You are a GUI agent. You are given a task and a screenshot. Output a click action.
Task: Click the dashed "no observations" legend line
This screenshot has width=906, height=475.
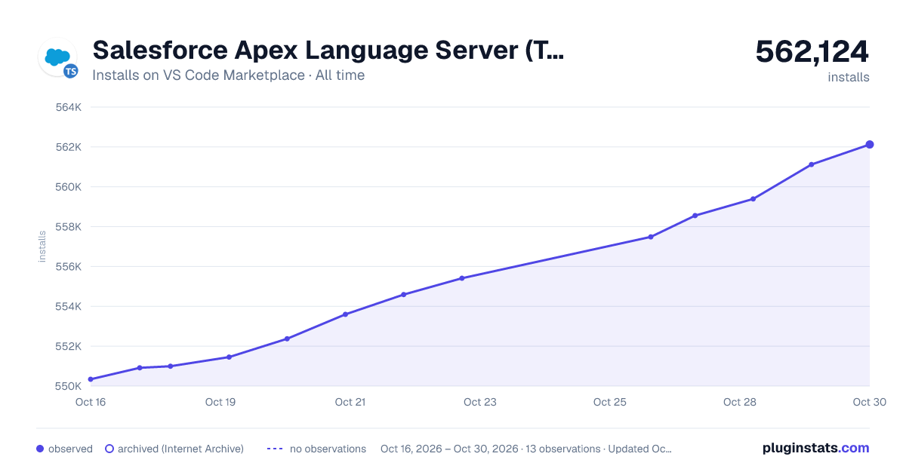pyautogui.click(x=275, y=449)
